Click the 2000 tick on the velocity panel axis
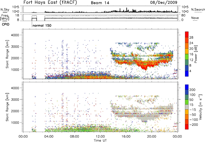 click(x=15, y=111)
